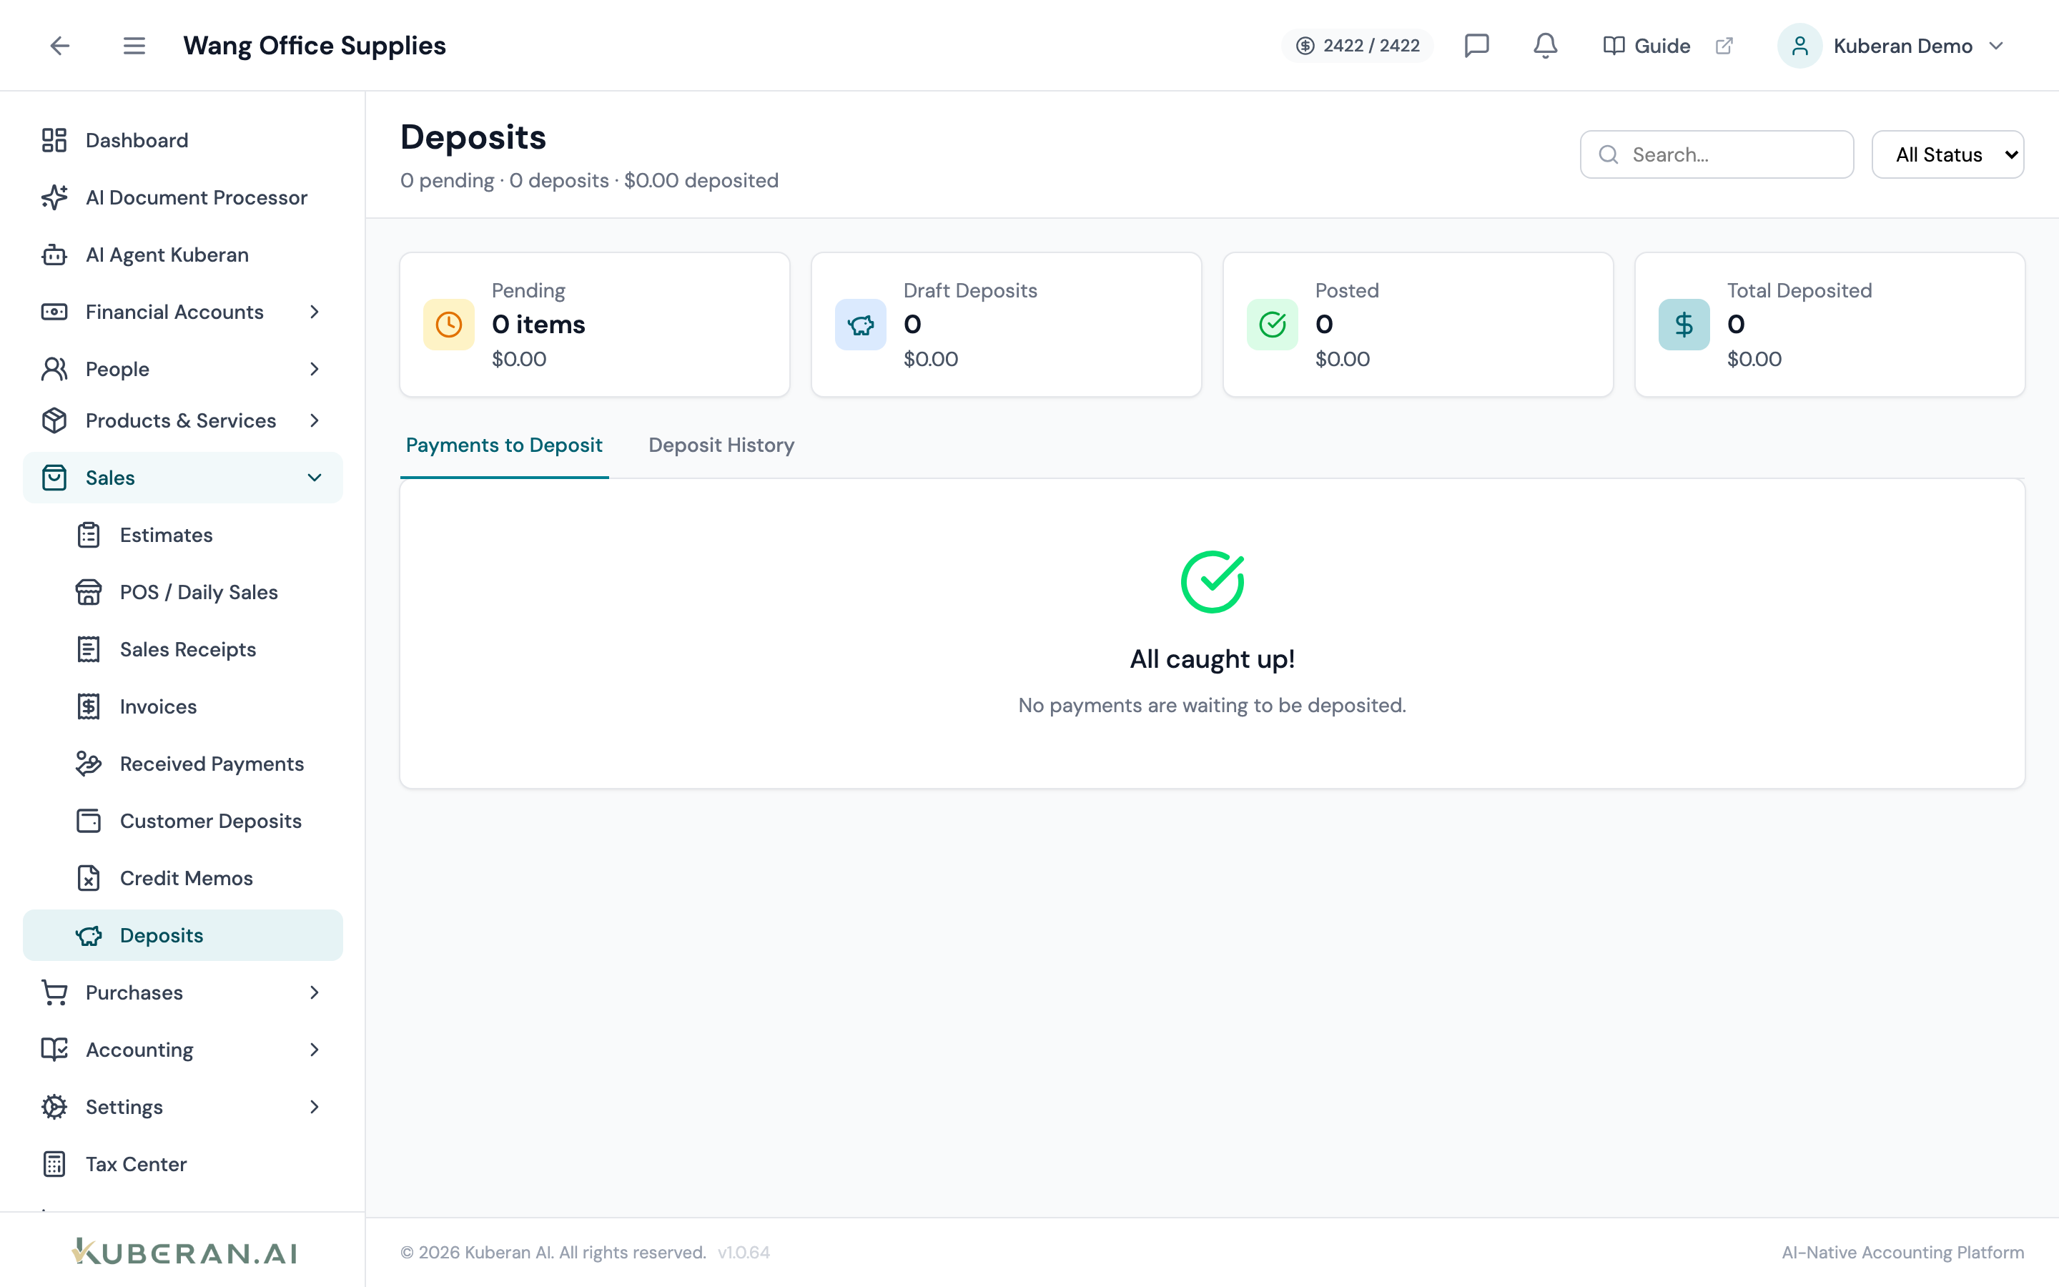Screen dimensions: 2059x1287
Task: Expand the Accounting chevron
Action: click(315, 1050)
